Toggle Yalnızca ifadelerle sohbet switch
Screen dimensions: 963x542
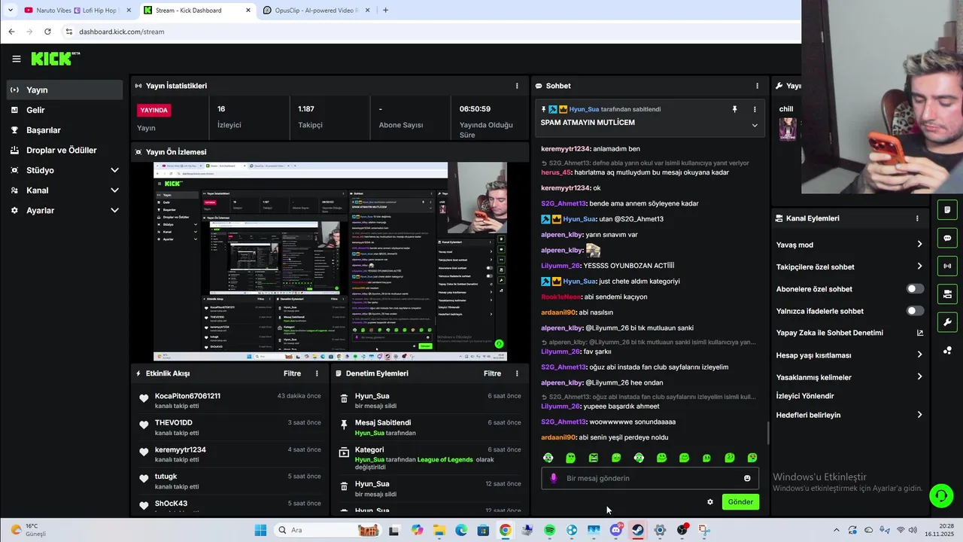click(915, 311)
